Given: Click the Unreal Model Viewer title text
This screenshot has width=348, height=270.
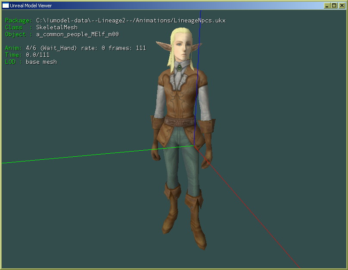Looking at the screenshot, I should pos(31,6).
